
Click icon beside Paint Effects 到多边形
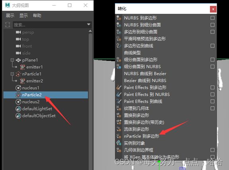(x=119, y=87)
